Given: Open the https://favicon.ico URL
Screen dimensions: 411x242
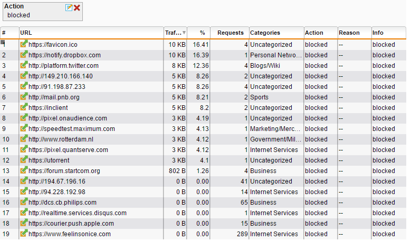Looking at the screenshot, I should pos(53,45).
